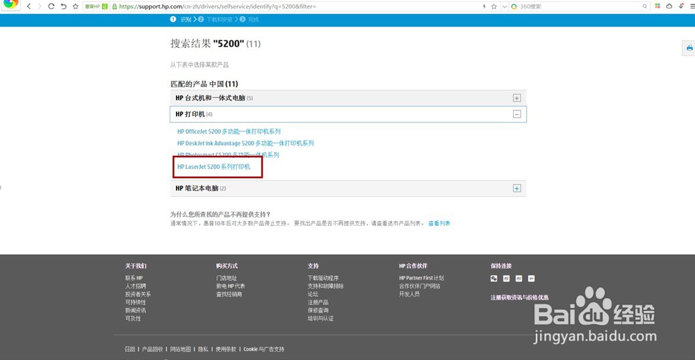Image resolution: width=695 pixels, height=360 pixels.
Task: Open bottom link Cookie 与广告支持
Action: (x=263, y=350)
